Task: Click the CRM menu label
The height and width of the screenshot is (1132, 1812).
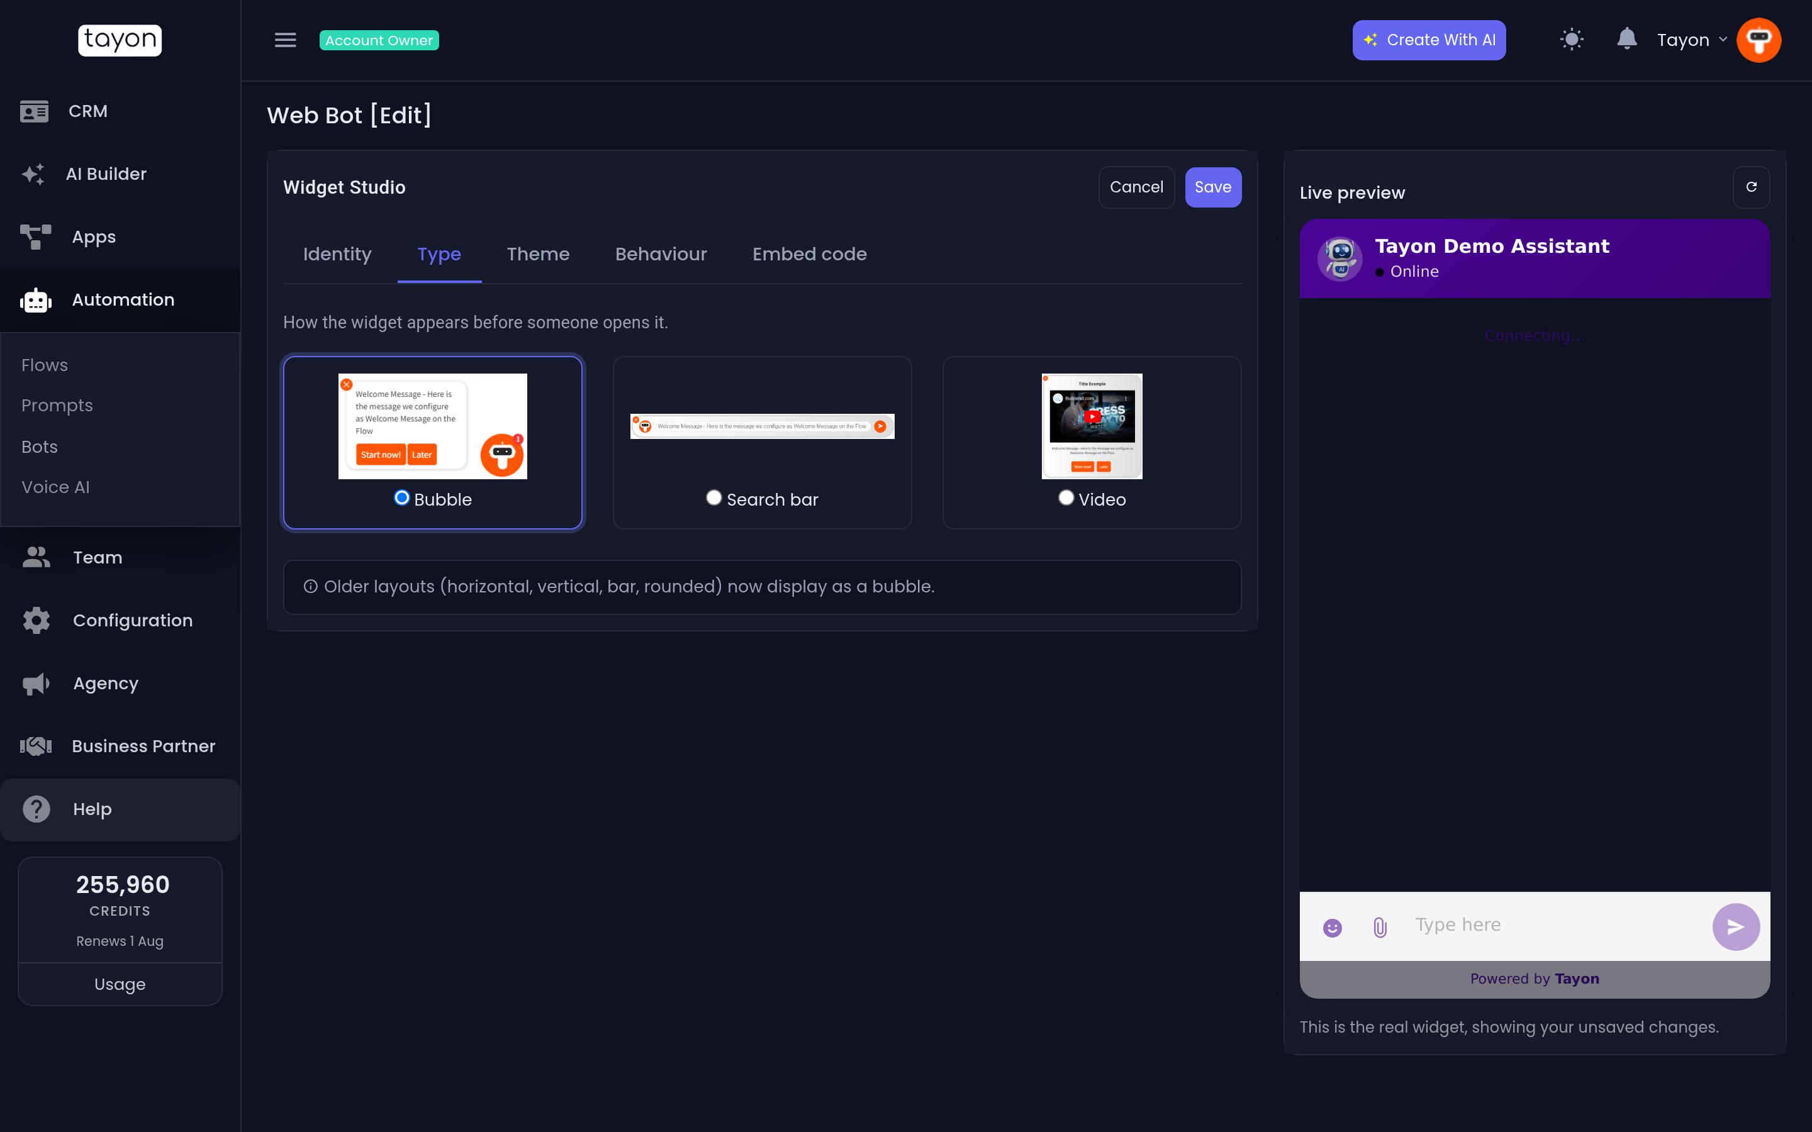Action: click(x=88, y=111)
